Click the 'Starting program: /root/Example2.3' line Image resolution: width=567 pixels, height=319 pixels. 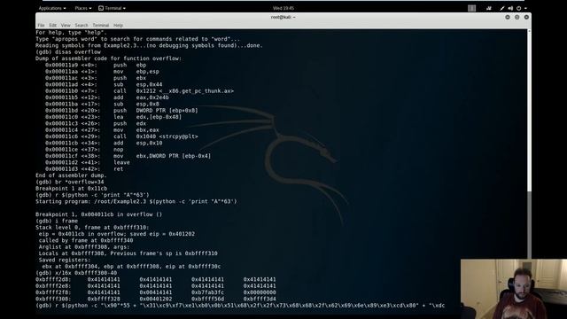click(136, 201)
